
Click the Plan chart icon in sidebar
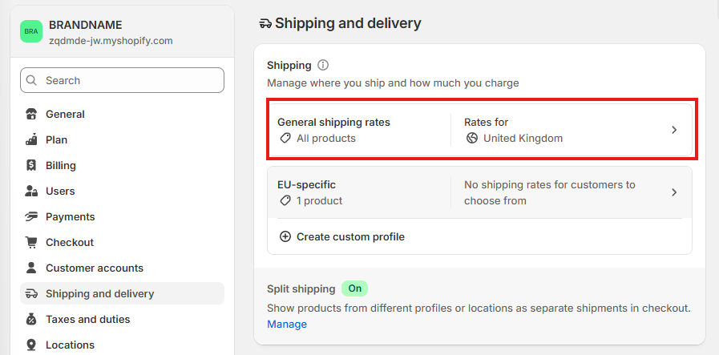31,140
